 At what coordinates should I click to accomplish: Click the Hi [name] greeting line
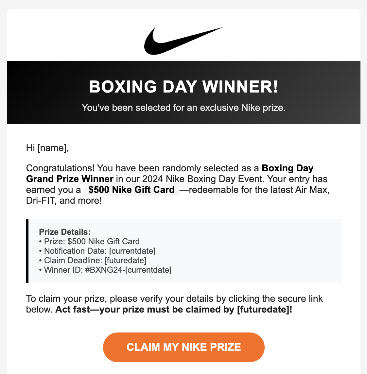[47, 148]
